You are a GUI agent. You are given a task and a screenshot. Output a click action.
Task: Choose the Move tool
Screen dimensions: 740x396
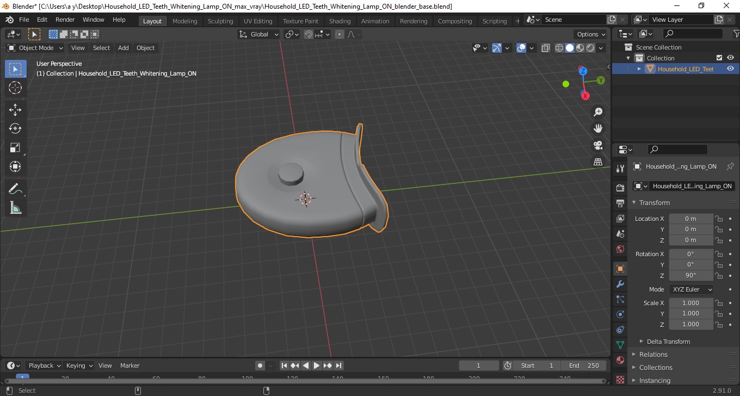click(x=15, y=110)
